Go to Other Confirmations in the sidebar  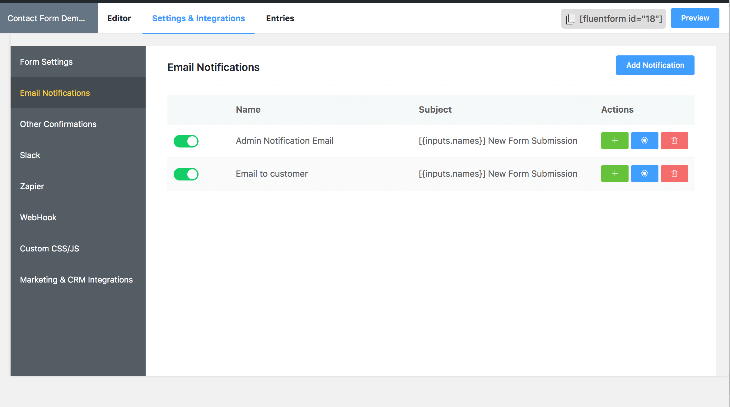click(58, 124)
